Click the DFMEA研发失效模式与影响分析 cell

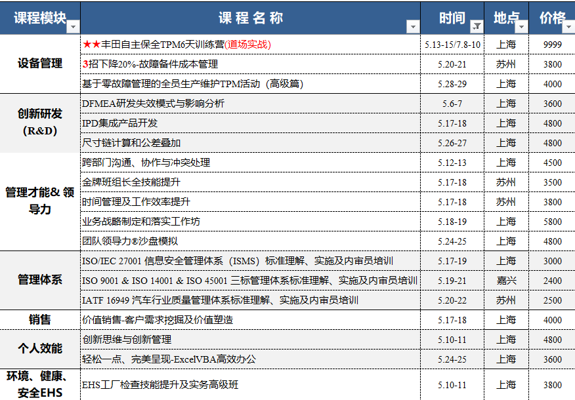pyautogui.click(x=251, y=104)
